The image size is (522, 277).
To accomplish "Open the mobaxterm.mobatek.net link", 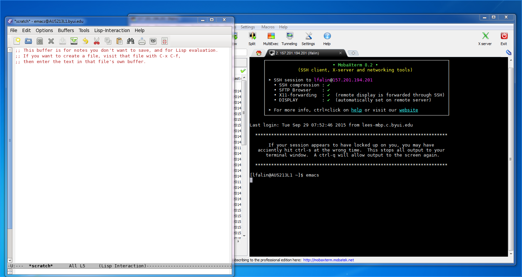I will 329,260.
